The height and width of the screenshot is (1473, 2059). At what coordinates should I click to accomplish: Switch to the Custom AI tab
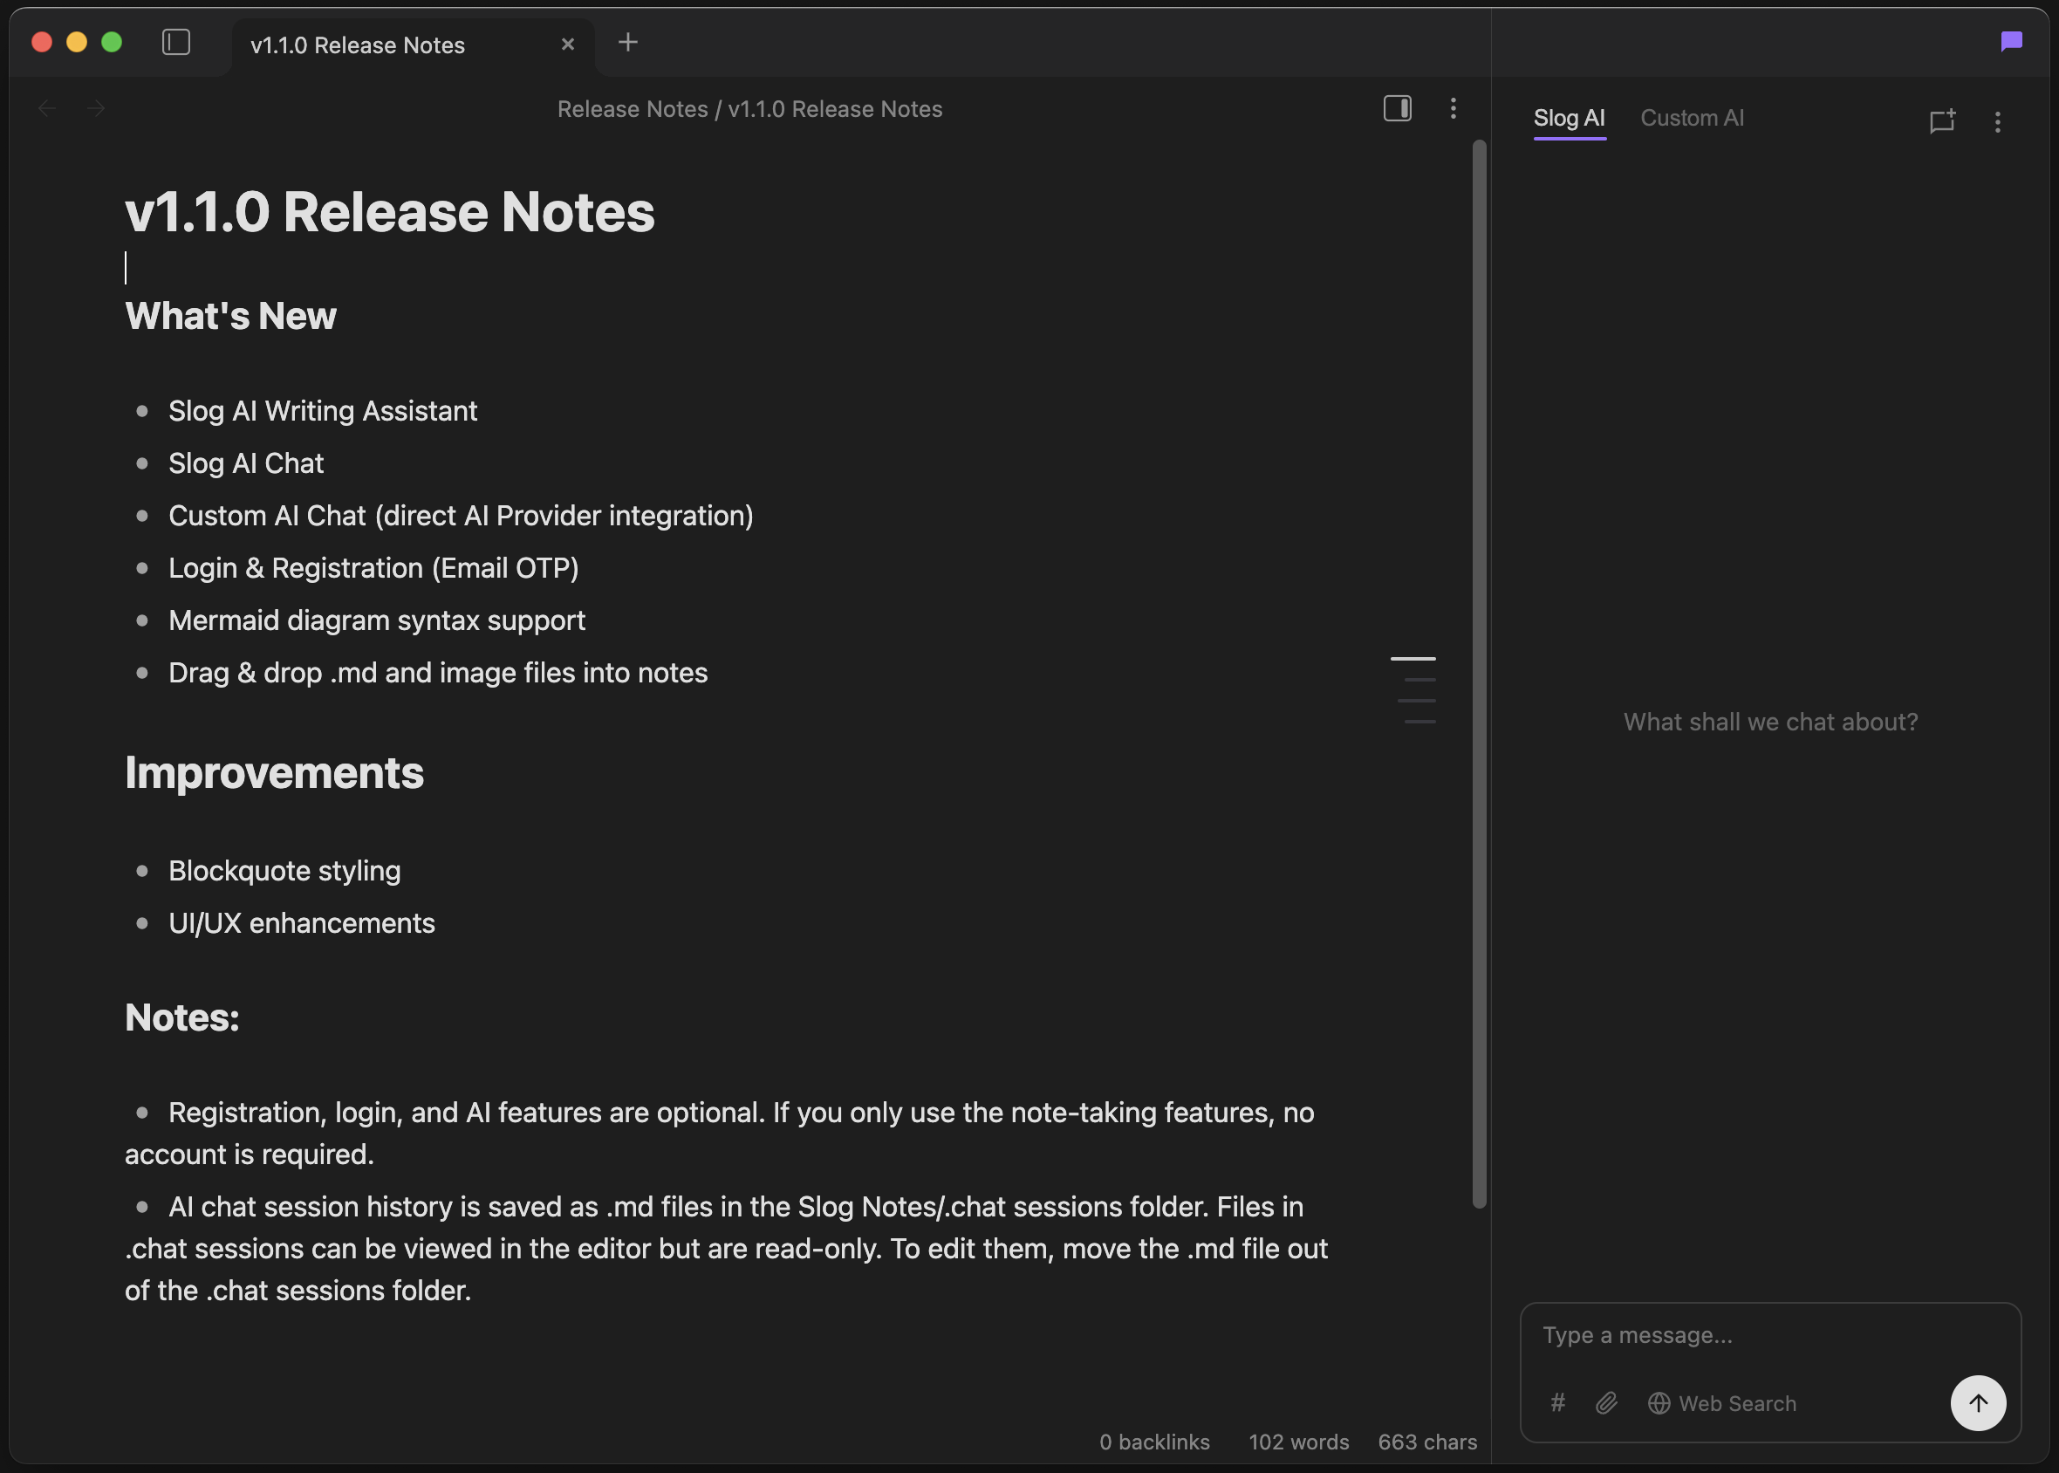point(1692,117)
